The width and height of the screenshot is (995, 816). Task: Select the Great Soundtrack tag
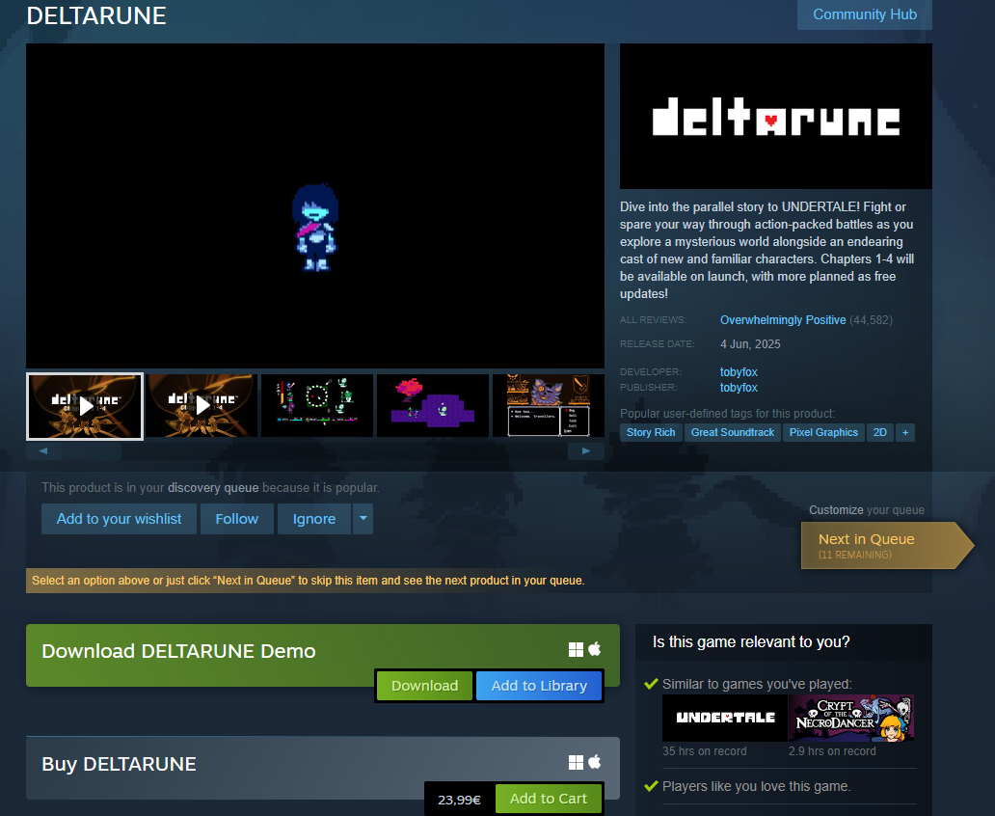click(733, 432)
